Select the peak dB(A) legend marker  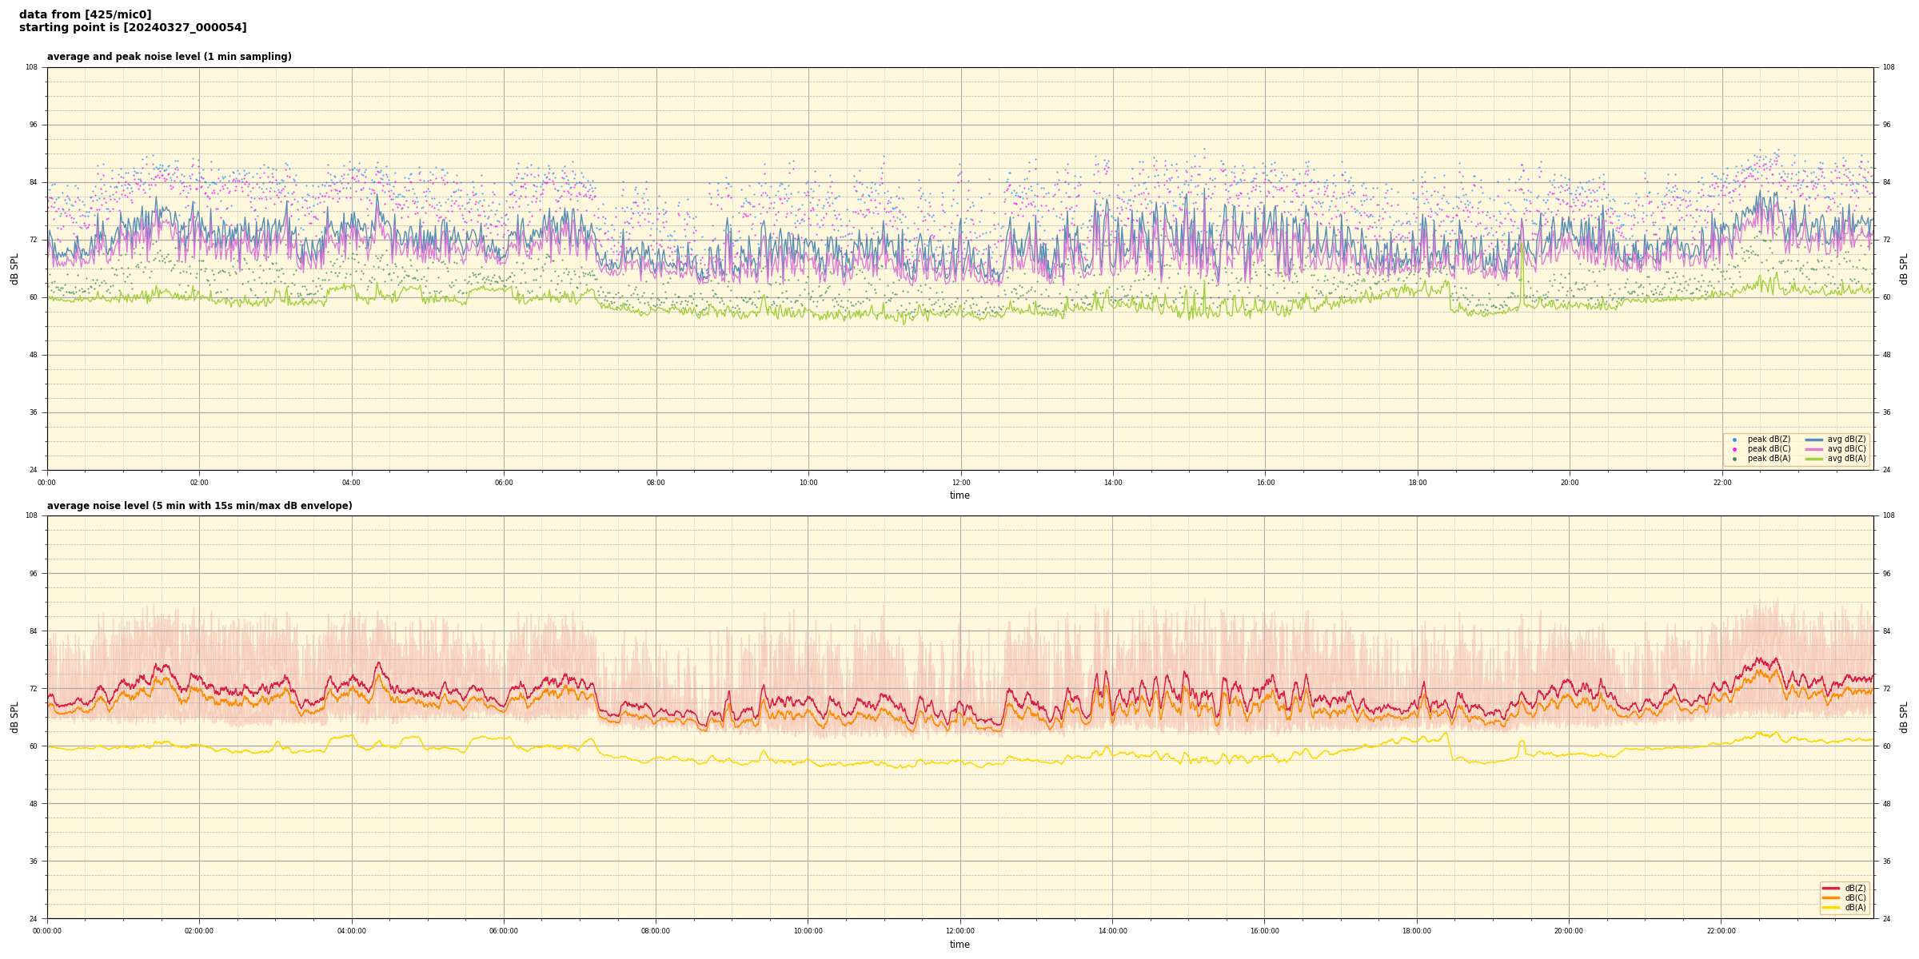[1734, 459]
